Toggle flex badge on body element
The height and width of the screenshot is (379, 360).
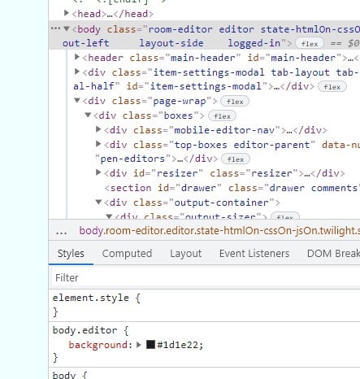click(310, 44)
